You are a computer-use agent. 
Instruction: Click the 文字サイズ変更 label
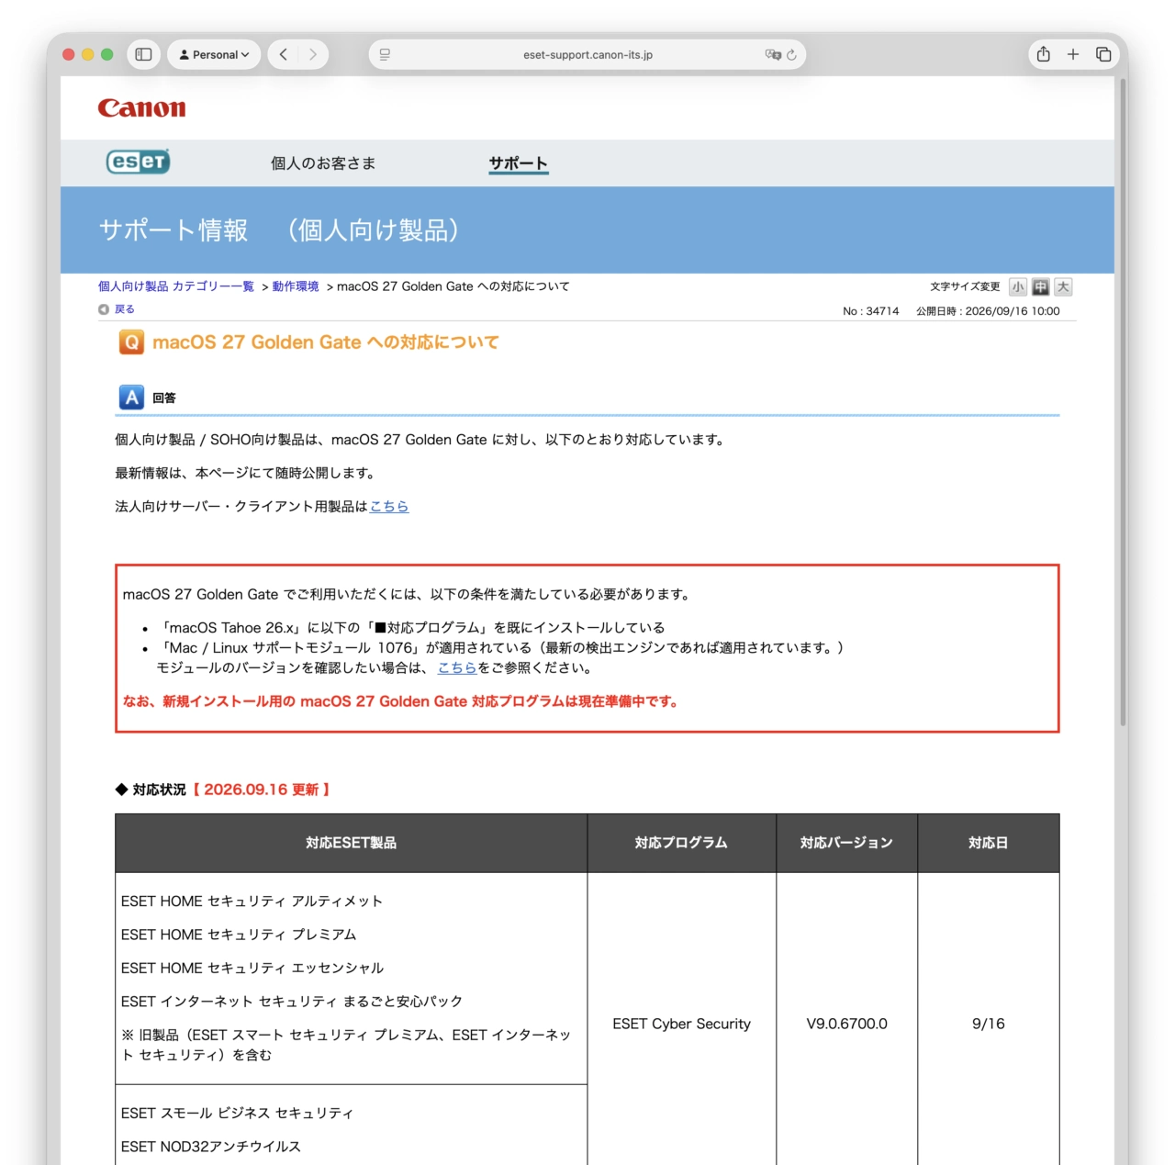click(x=965, y=287)
